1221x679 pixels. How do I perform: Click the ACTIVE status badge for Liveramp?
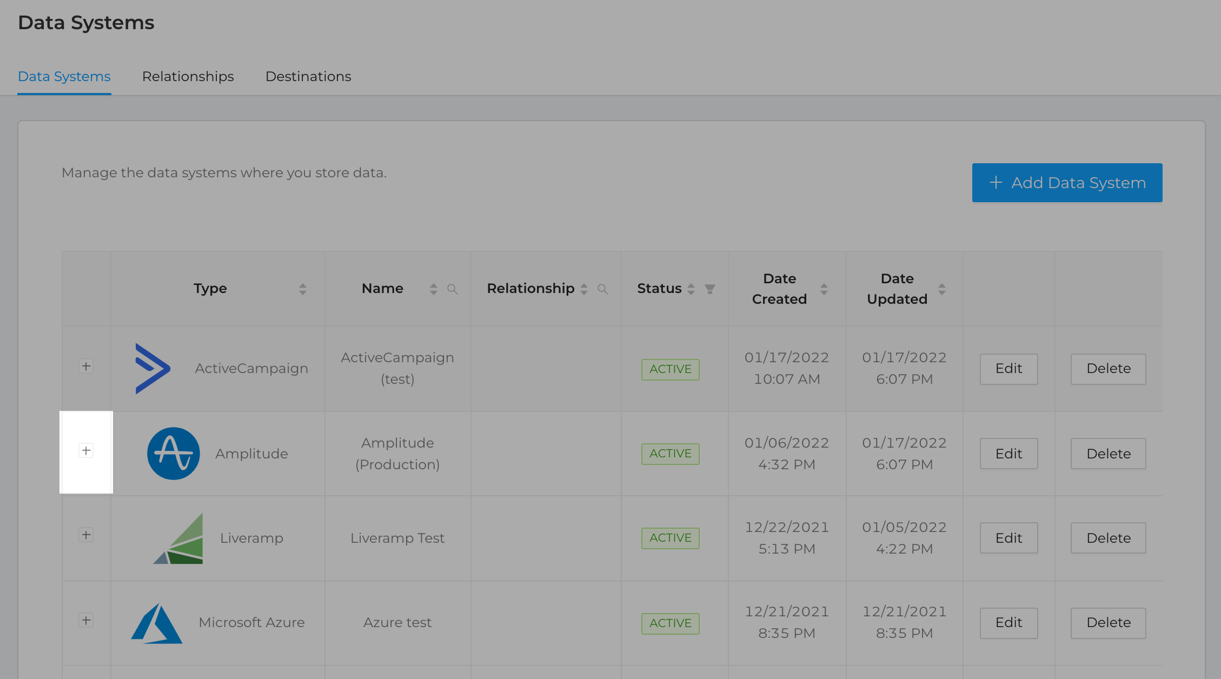671,538
